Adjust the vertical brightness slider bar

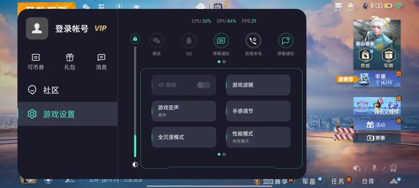click(135, 102)
